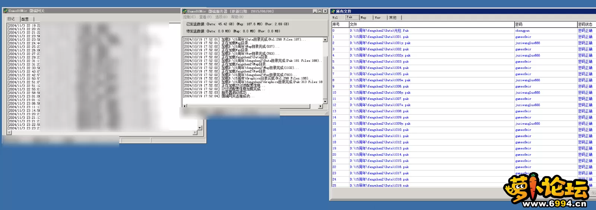Image resolution: width=596 pixels, height=210 pixels.
Task: Click the micro-server window title bar icon
Action: pyautogui.click(x=184, y=11)
